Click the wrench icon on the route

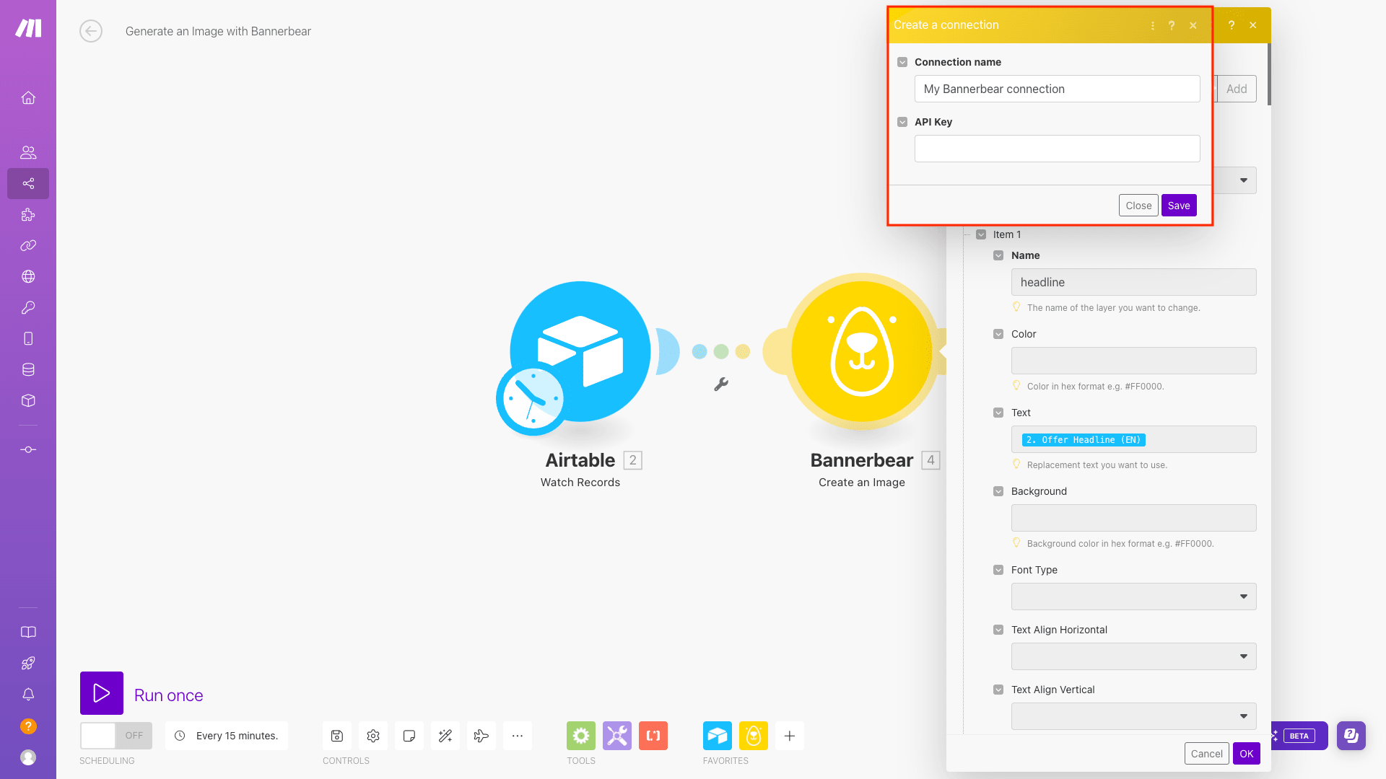click(x=721, y=384)
